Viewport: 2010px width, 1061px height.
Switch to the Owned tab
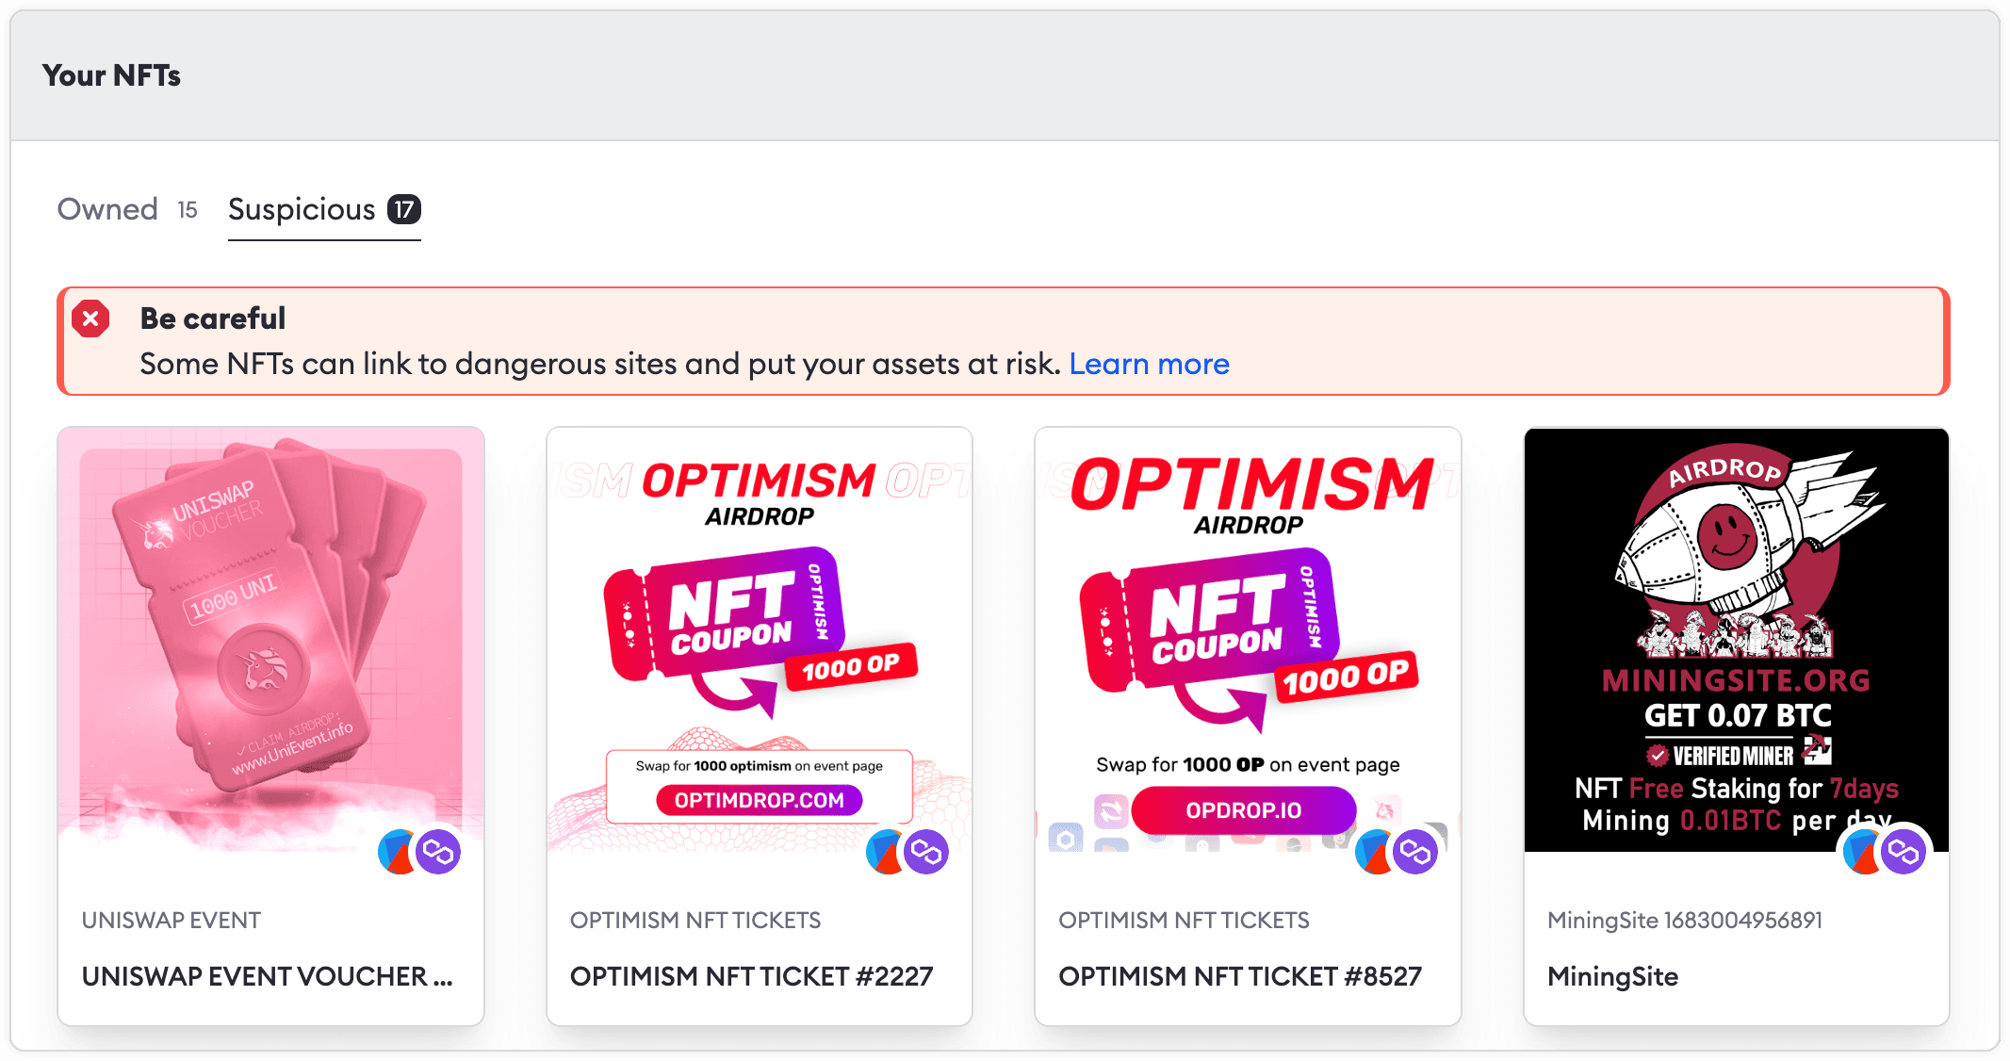[107, 209]
